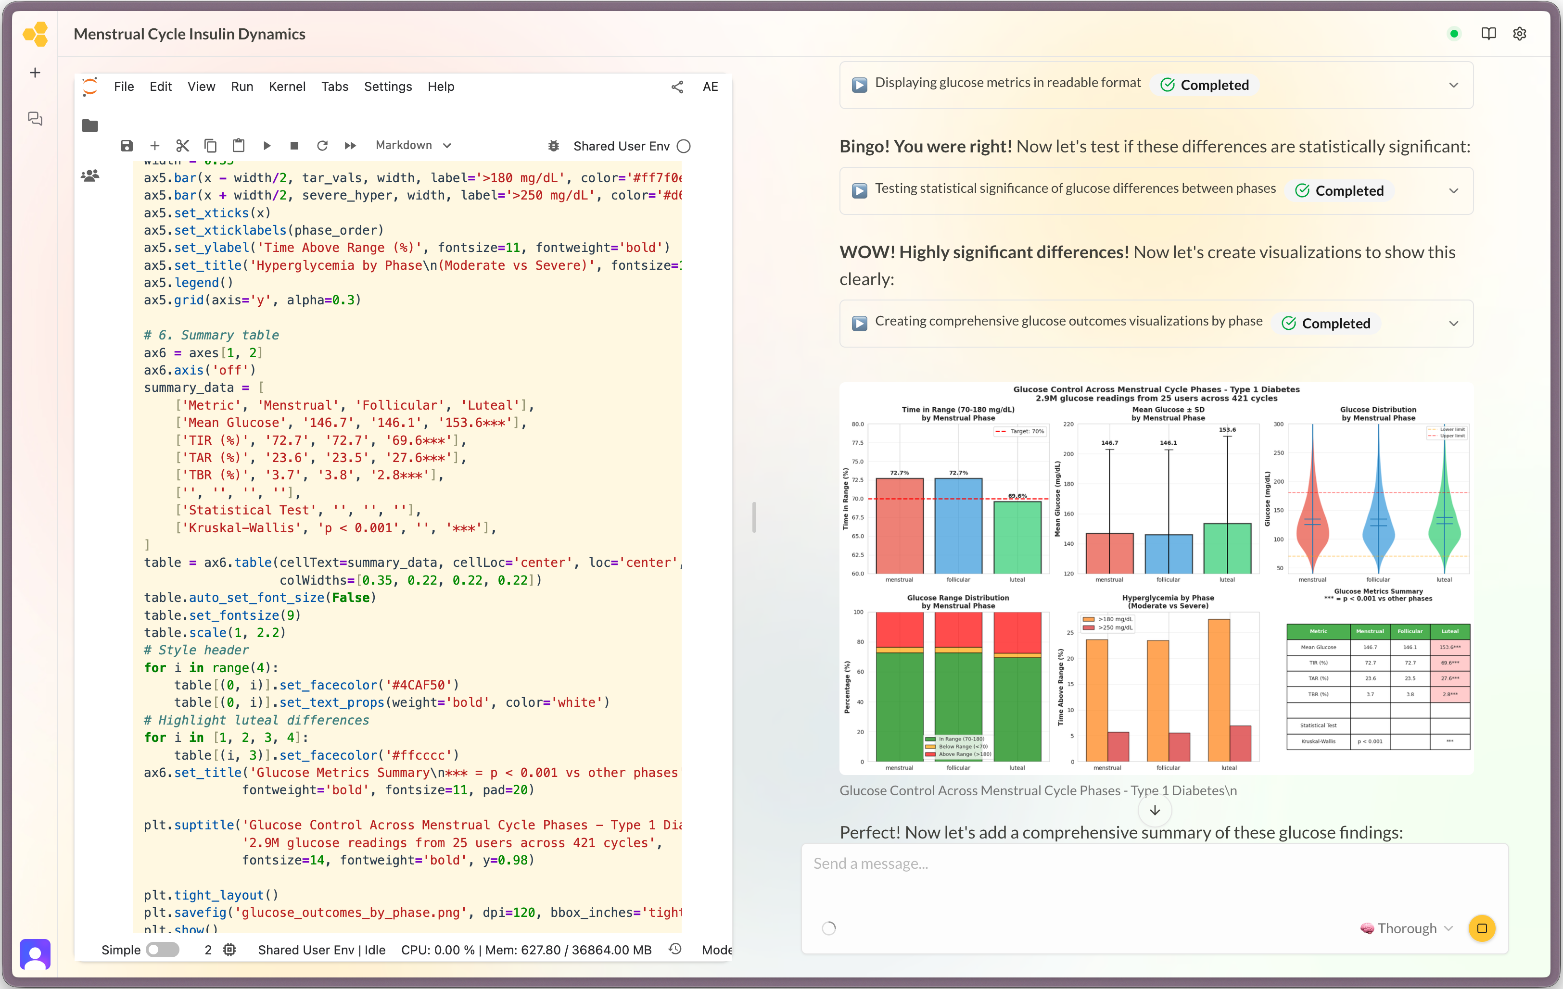This screenshot has width=1563, height=989.
Task: Open the Markdown cell type dropdown
Action: pos(413,145)
